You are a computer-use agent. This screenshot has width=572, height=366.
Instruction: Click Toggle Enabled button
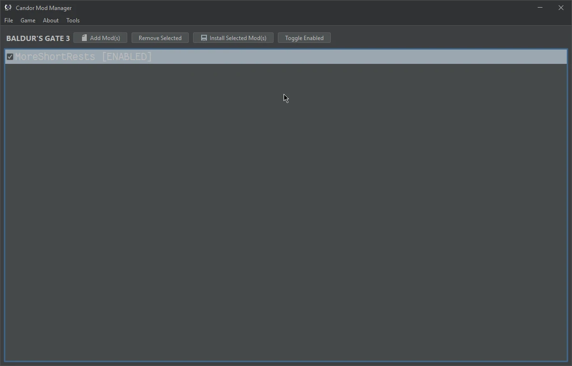pyautogui.click(x=304, y=38)
